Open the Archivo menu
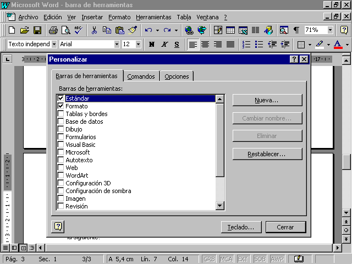Screen dimensions: 352x264 point(28,17)
